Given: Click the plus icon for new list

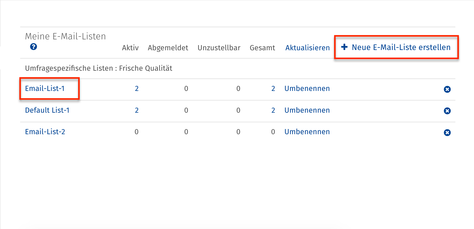Looking at the screenshot, I should [x=344, y=47].
